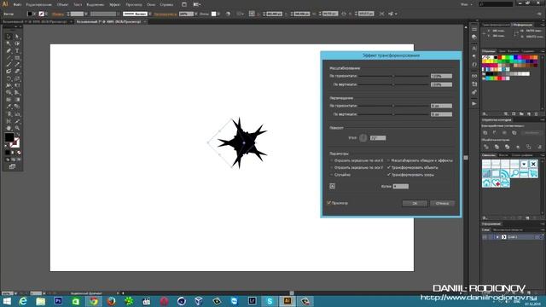Open Photoshop from the taskbar
Image resolution: width=546 pixels, height=307 pixels.
(58, 301)
